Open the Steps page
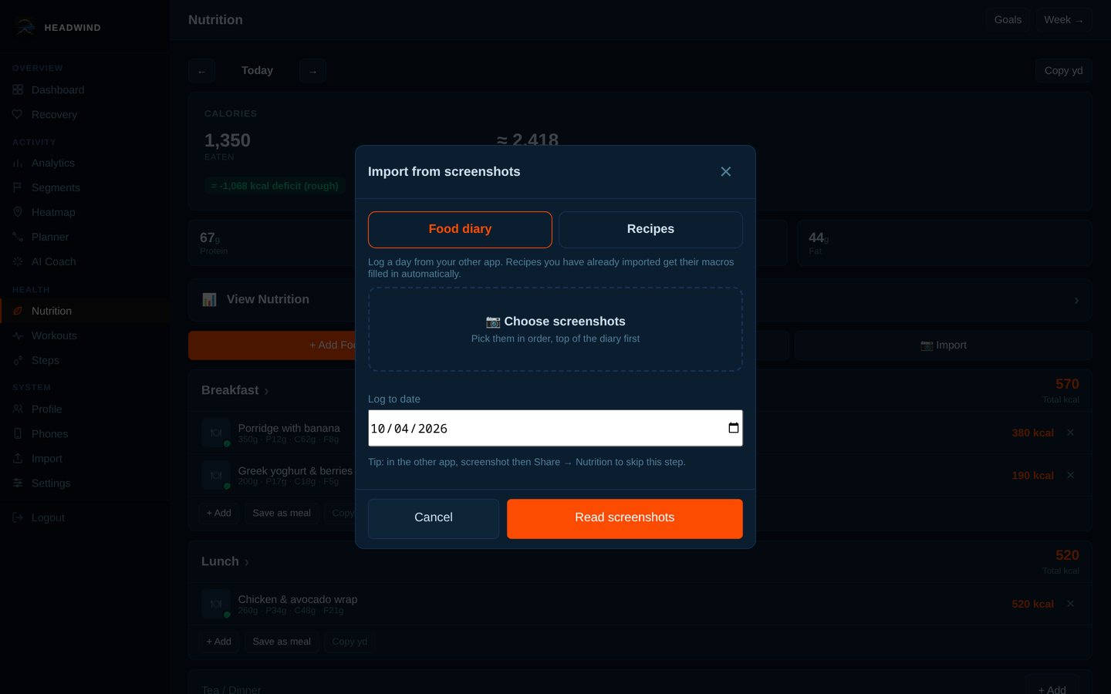The image size is (1111, 694). tap(85, 360)
